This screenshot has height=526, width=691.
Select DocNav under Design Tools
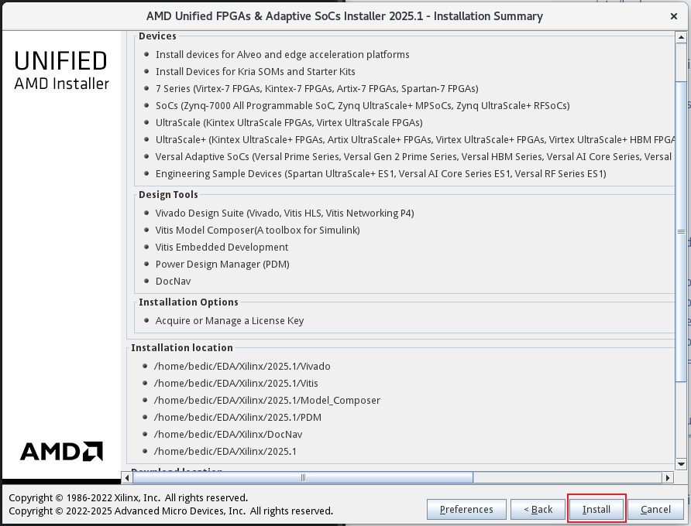(173, 281)
